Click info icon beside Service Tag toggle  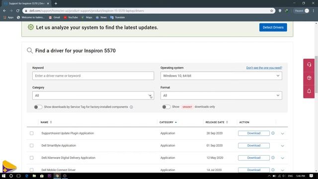click(131, 107)
